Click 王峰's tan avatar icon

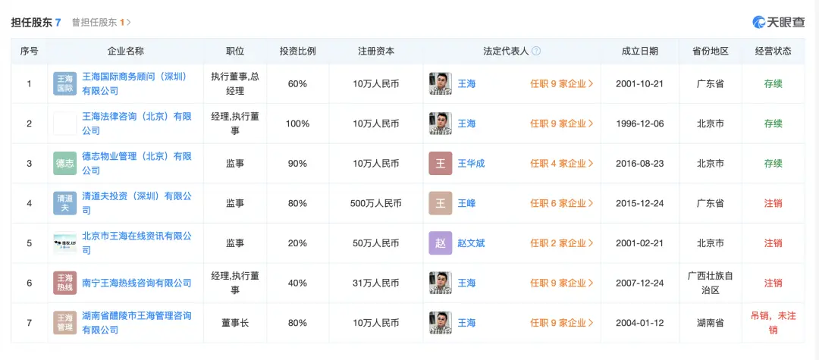[x=440, y=203]
